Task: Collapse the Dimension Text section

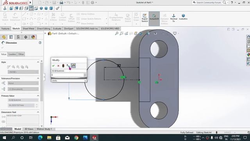Action: 38,112
